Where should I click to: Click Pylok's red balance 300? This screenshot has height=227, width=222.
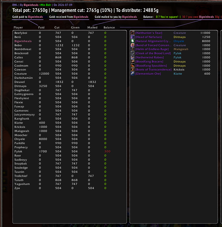[107, 151]
